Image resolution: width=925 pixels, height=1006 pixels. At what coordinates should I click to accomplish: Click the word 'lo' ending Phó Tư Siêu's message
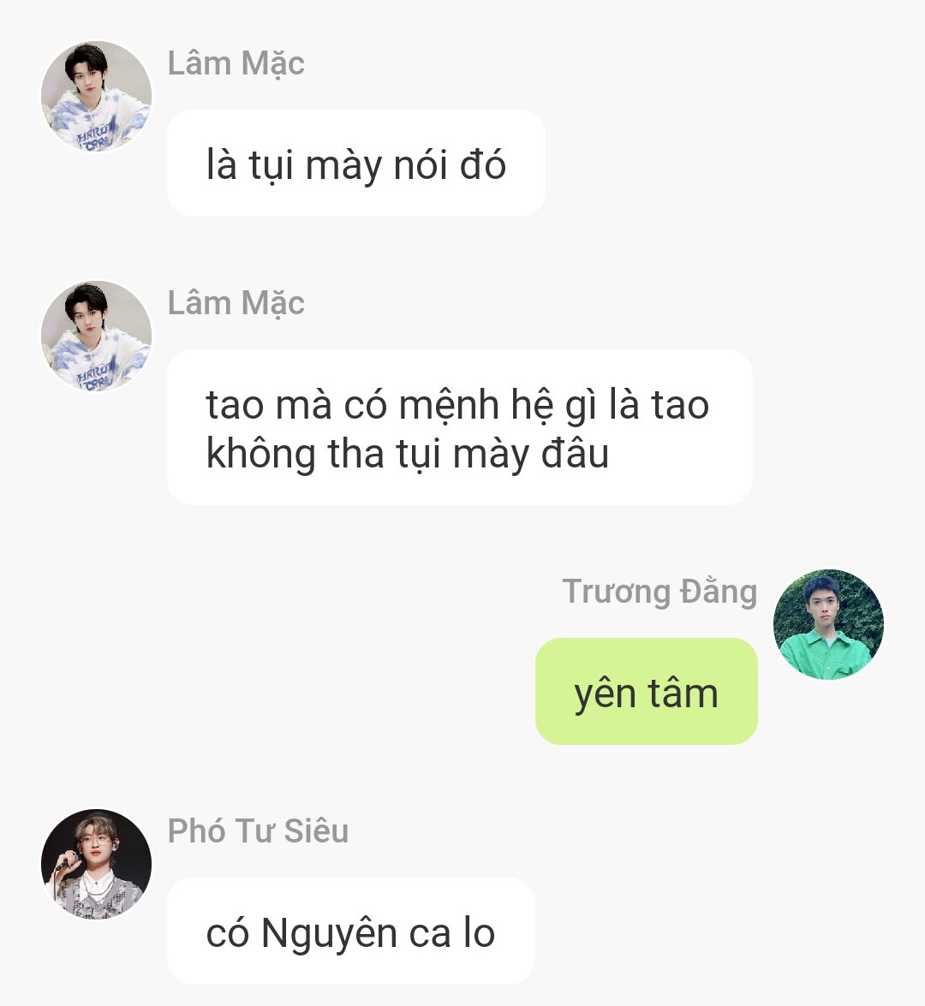click(x=480, y=933)
